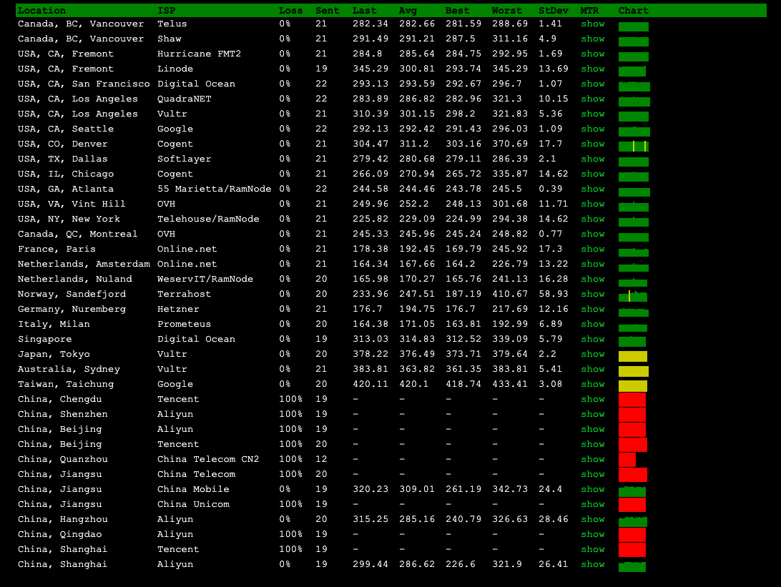Show MTR for Nuremberg Hetzner row
This screenshot has width=781, height=587.
(593, 309)
